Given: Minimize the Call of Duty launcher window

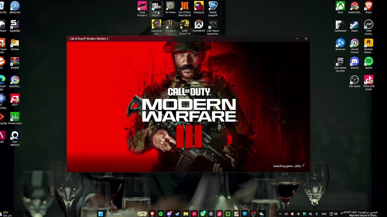Looking at the screenshot, I should pos(297,39).
